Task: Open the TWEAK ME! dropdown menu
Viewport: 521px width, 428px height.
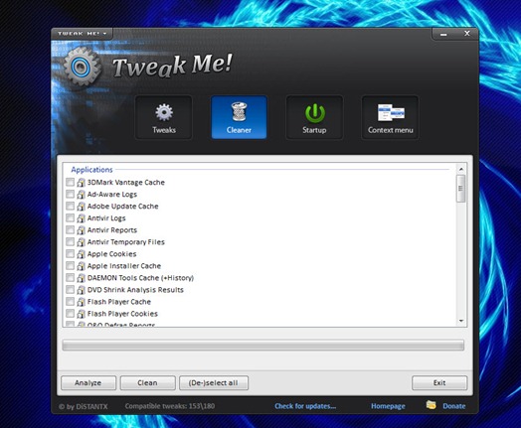Action: (x=83, y=34)
